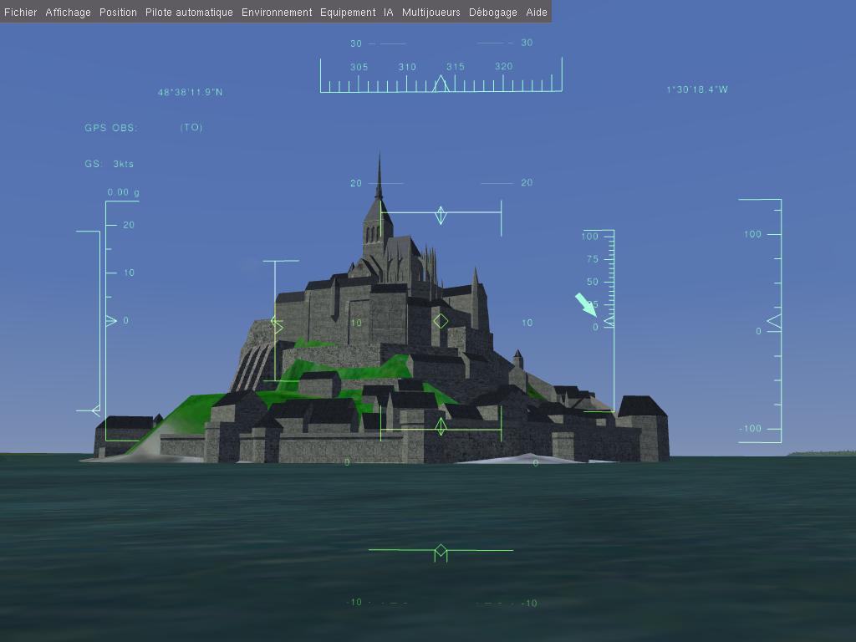Click the heading tape 305 mark

tap(359, 67)
